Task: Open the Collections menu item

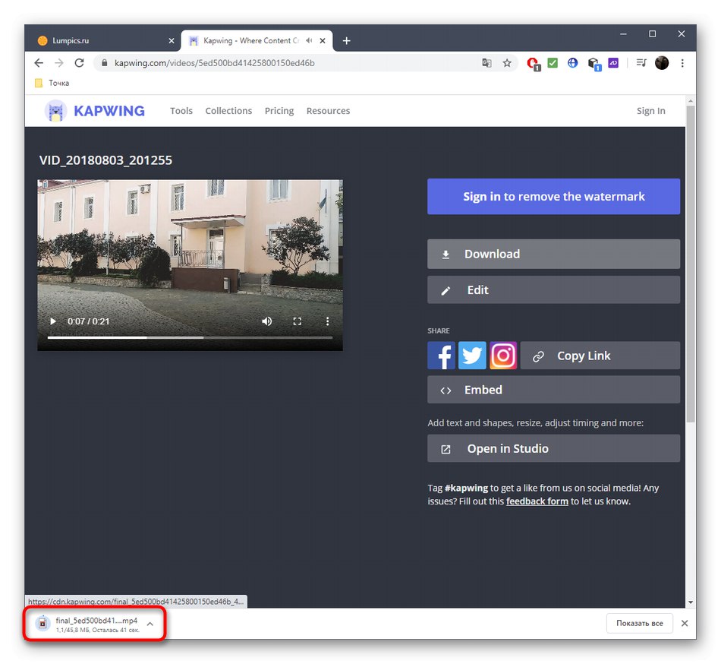Action: tap(228, 111)
